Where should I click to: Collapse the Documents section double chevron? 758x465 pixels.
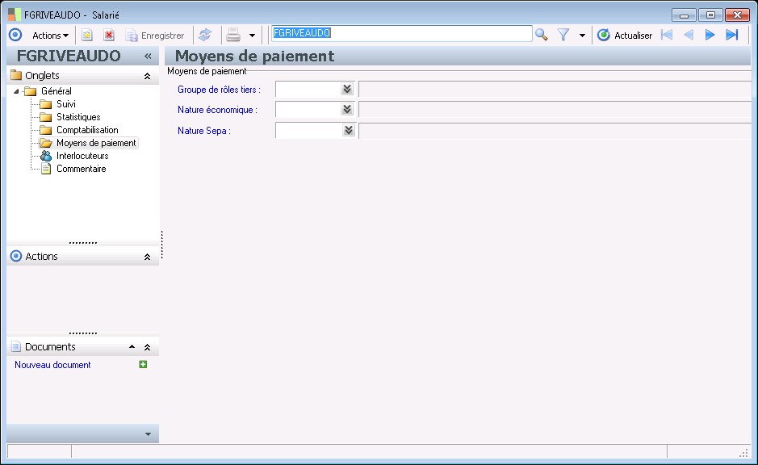[148, 347]
